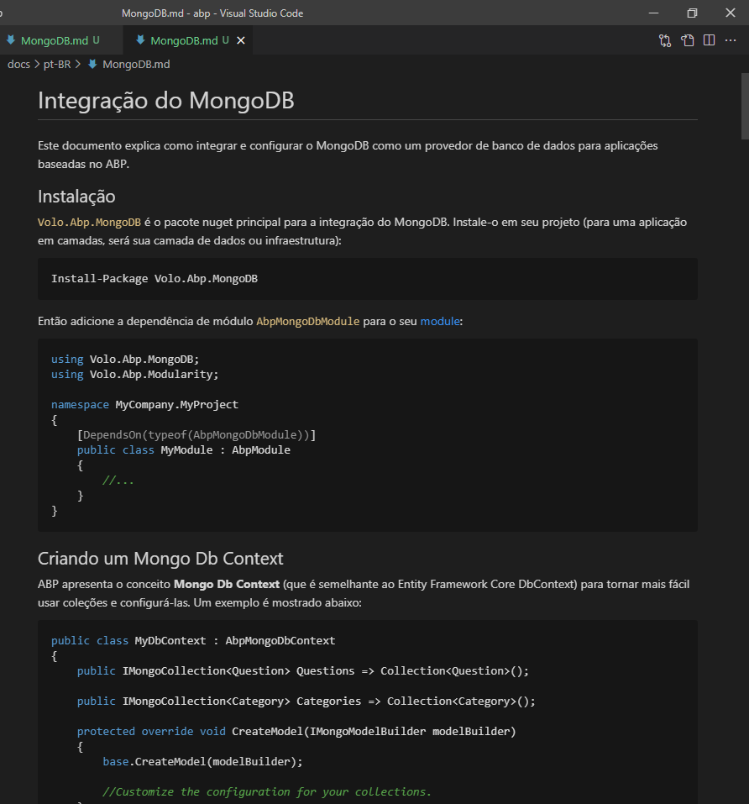The image size is (749, 804).
Task: Click the Open Changes icon in the toolbar
Action: coord(664,39)
